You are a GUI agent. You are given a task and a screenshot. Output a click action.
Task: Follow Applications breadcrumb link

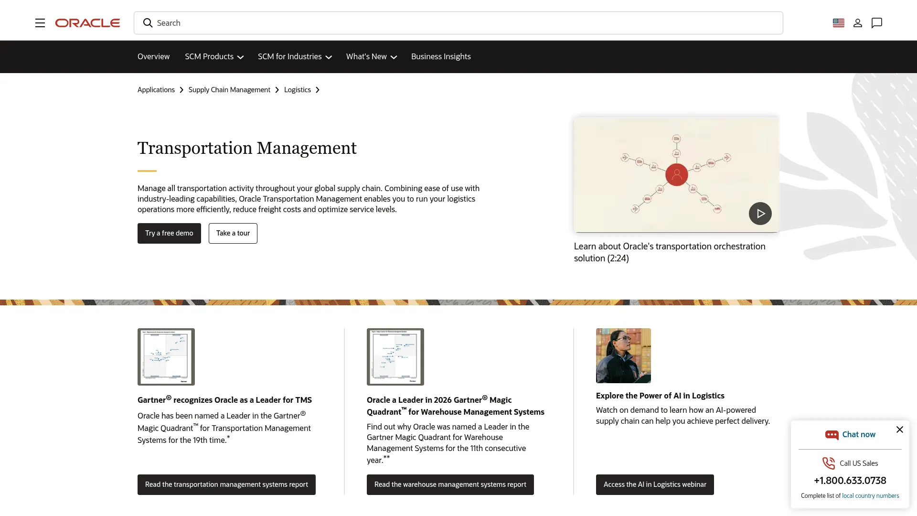156,90
